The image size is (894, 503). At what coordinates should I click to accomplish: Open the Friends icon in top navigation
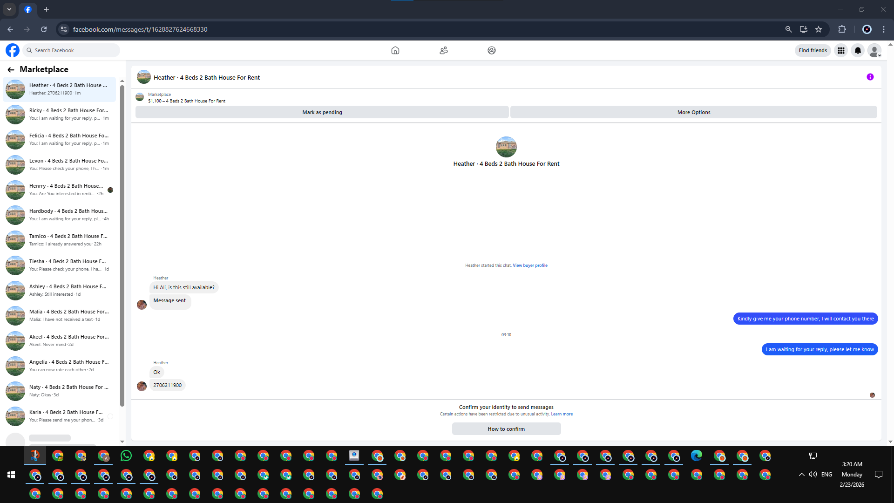tap(444, 50)
